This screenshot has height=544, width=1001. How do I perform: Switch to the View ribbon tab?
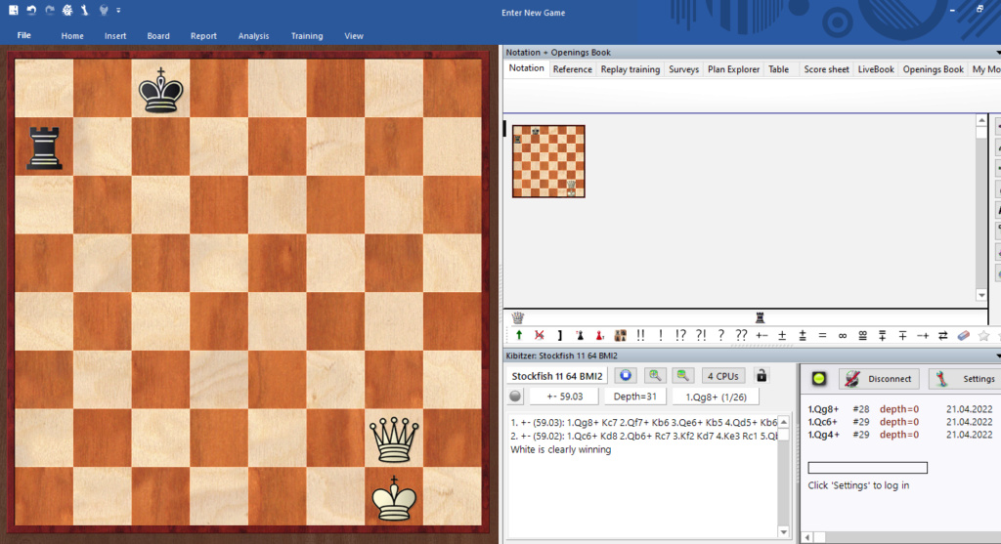(x=354, y=36)
